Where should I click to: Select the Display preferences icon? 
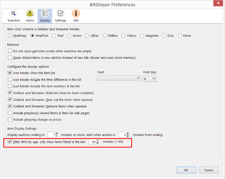click(x=45, y=16)
